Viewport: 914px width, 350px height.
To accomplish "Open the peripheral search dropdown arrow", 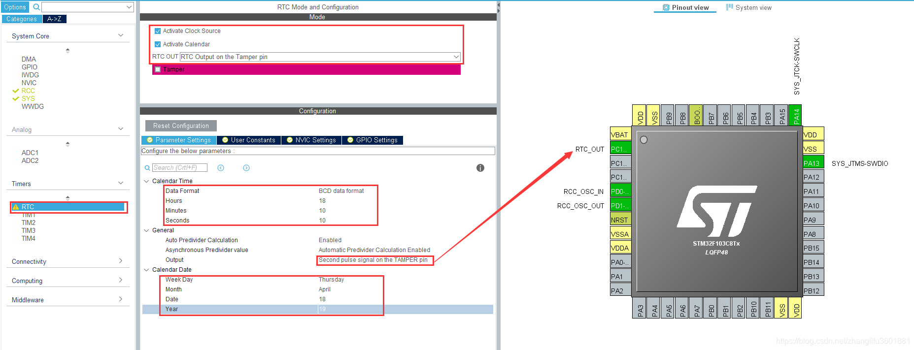I will [x=129, y=7].
